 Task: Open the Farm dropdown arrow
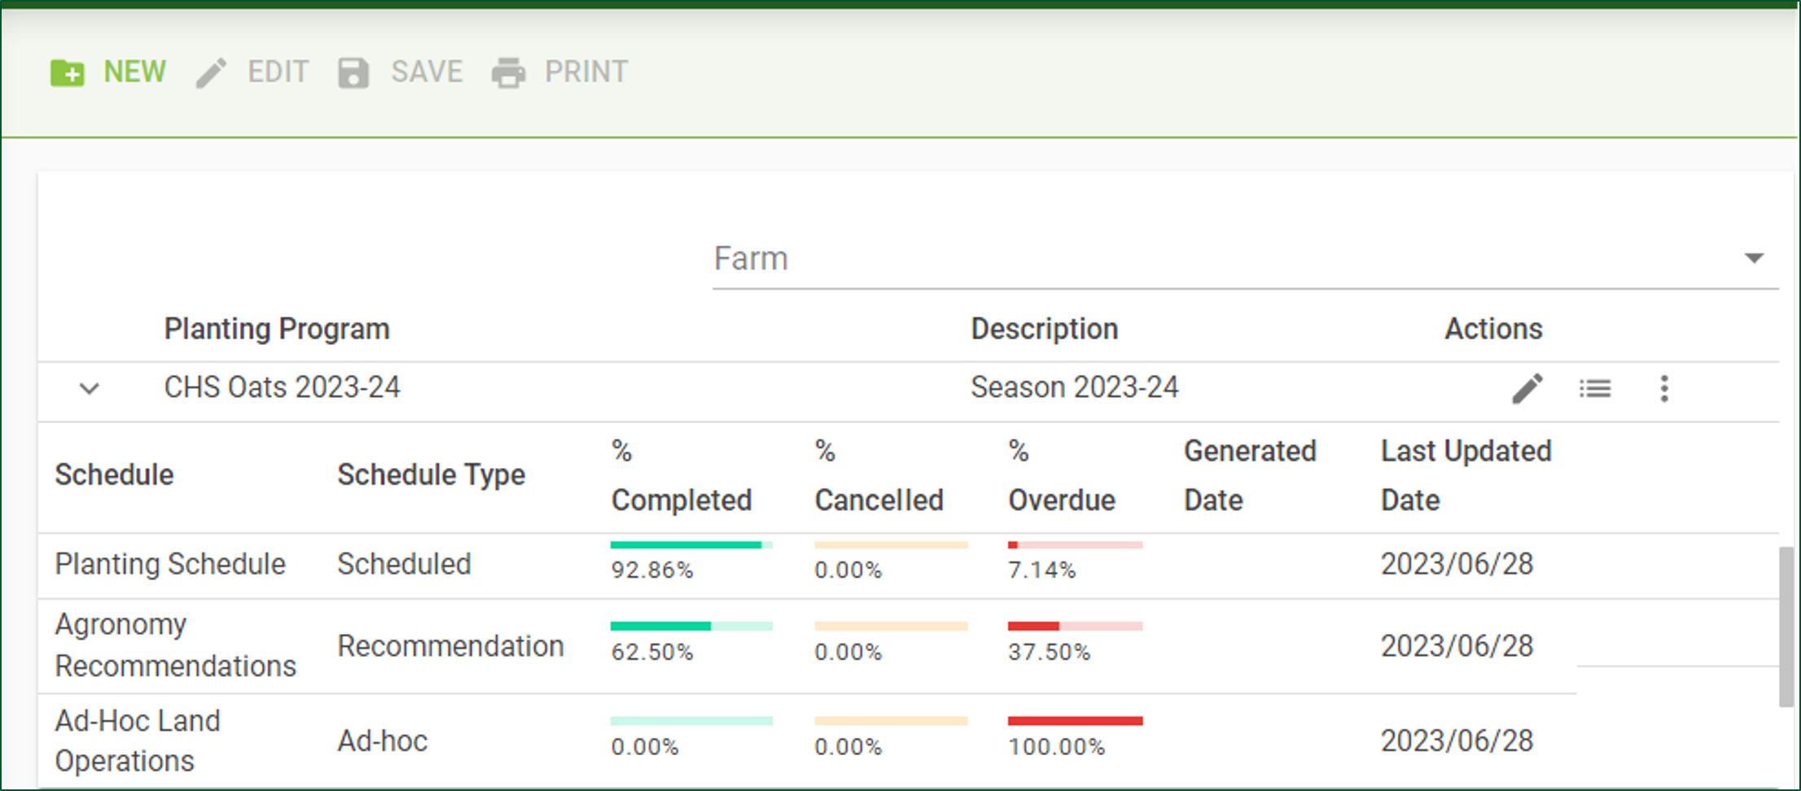point(1754,259)
